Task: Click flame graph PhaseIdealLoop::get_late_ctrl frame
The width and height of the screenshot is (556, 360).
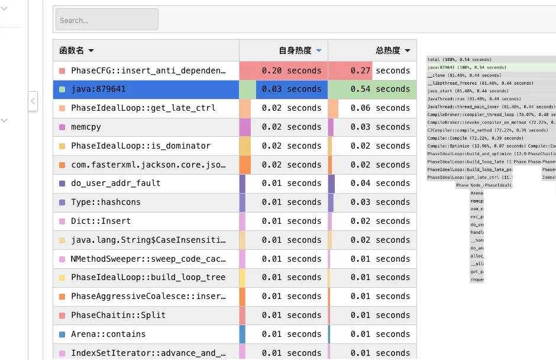Action: [x=470, y=177]
